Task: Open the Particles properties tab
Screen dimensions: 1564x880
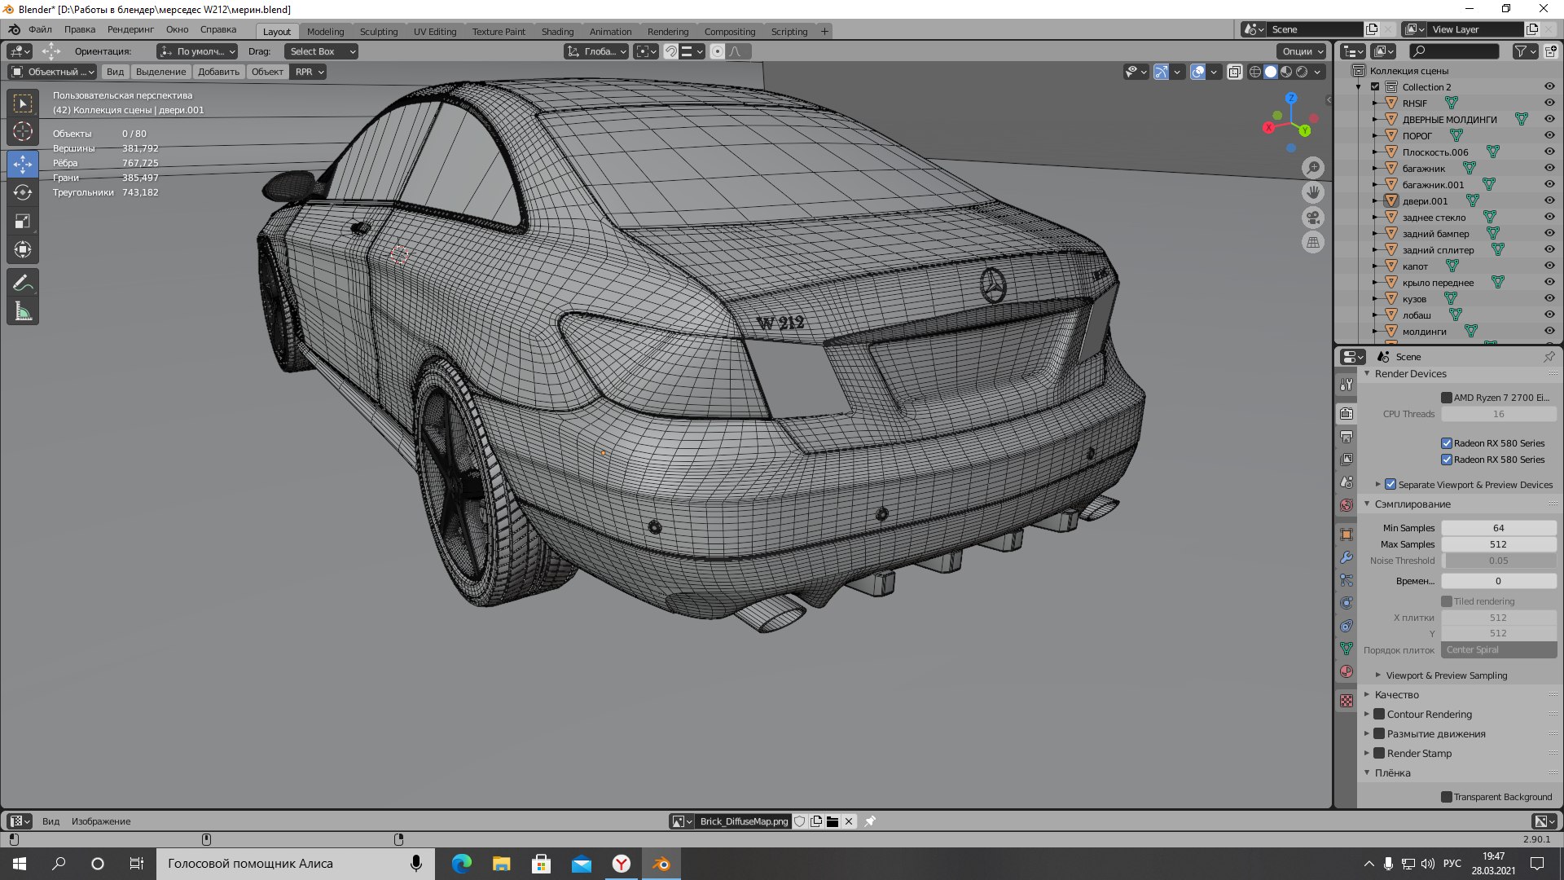Action: click(1347, 580)
